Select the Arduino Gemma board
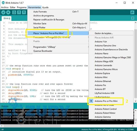Screen dimensions: 137x131 [111, 117]
